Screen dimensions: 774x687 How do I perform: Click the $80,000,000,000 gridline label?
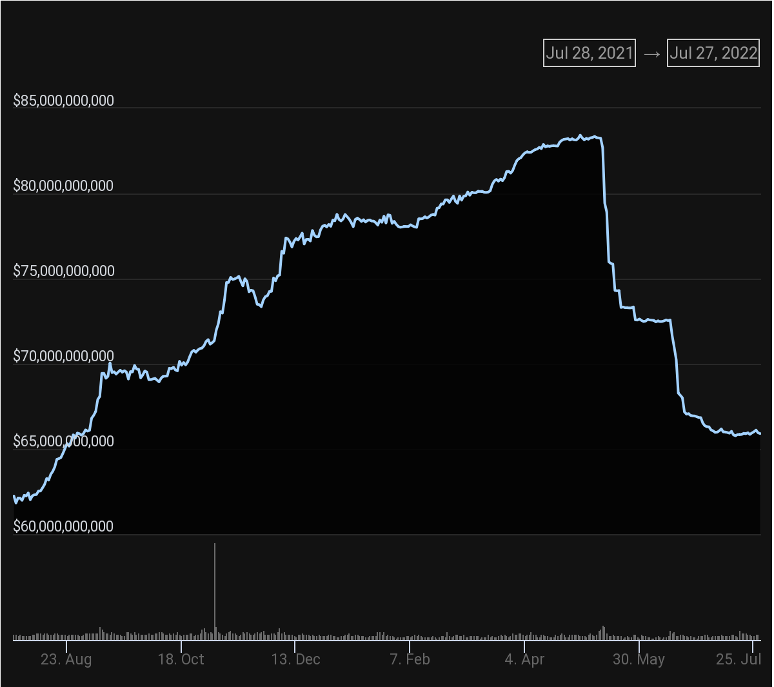click(x=63, y=185)
